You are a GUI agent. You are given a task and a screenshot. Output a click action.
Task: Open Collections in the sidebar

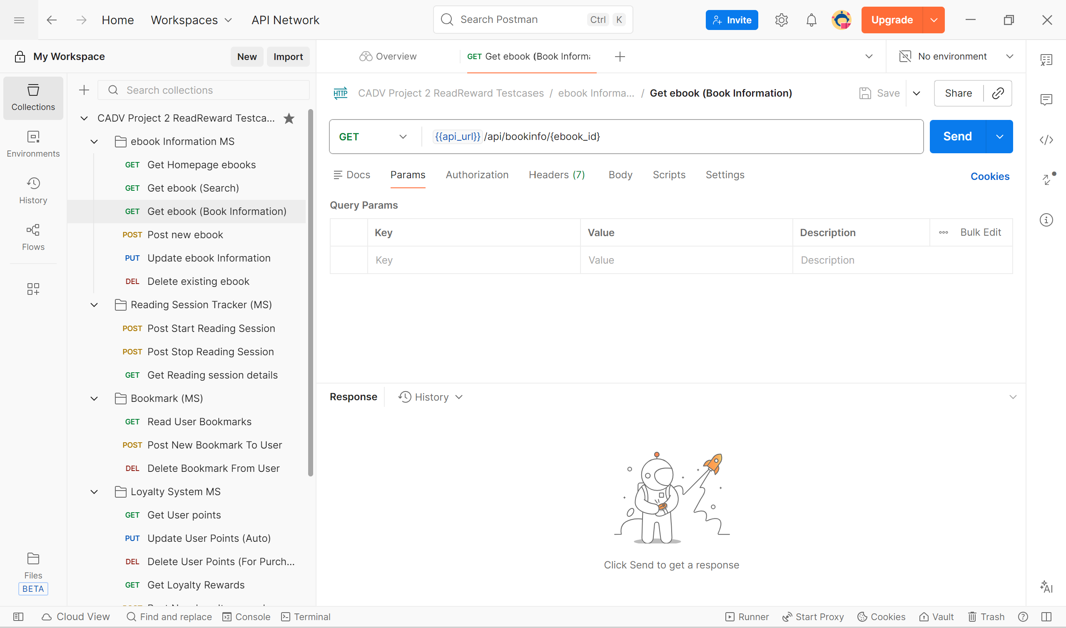pyautogui.click(x=33, y=98)
